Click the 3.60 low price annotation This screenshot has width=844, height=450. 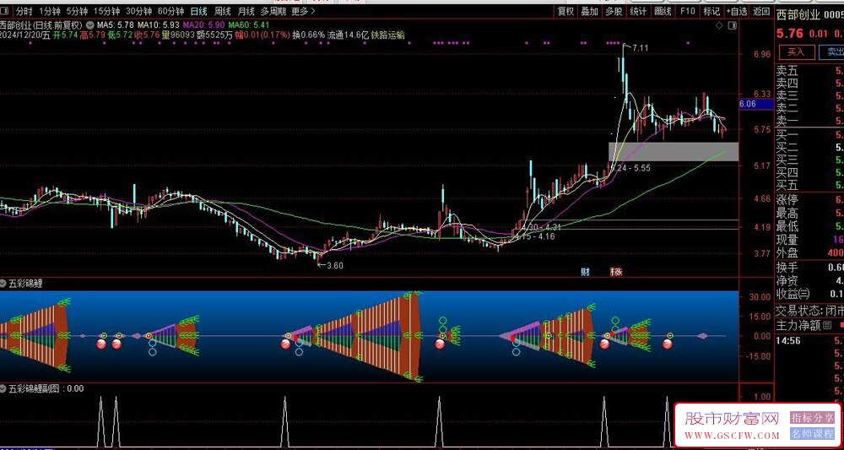334,265
